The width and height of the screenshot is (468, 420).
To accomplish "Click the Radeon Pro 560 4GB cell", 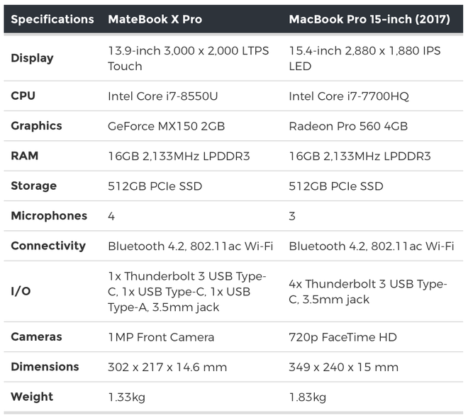I will click(x=348, y=126).
